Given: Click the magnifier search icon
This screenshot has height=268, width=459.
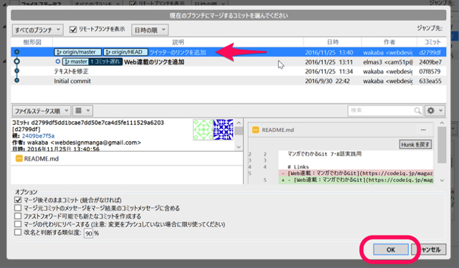Looking at the screenshot, I should click(x=417, y=110).
